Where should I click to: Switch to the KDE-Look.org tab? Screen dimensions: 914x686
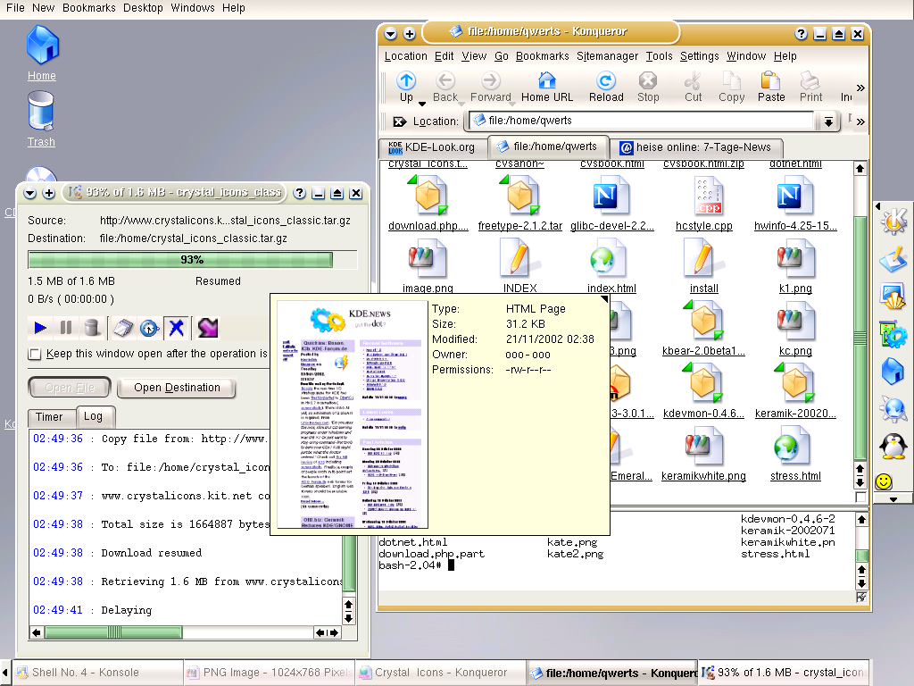tap(432, 147)
